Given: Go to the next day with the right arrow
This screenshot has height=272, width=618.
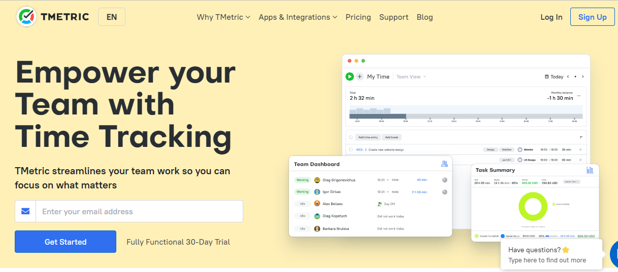Looking at the screenshot, I should [582, 76].
